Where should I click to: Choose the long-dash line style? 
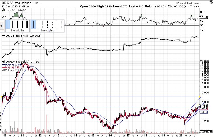(x=38, y=24)
